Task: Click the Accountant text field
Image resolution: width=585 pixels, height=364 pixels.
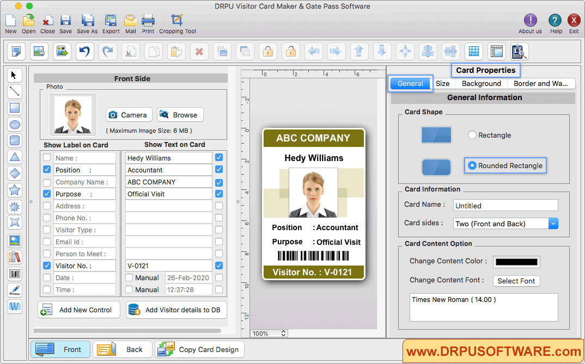Action: pos(169,170)
